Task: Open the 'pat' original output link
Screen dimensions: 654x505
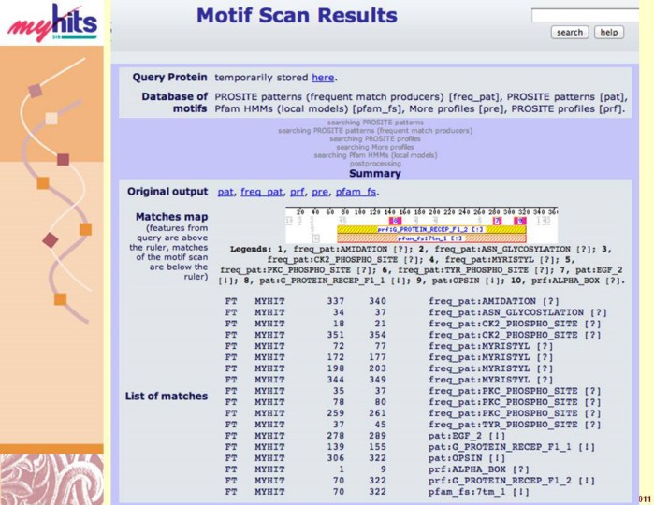Action: coord(225,192)
